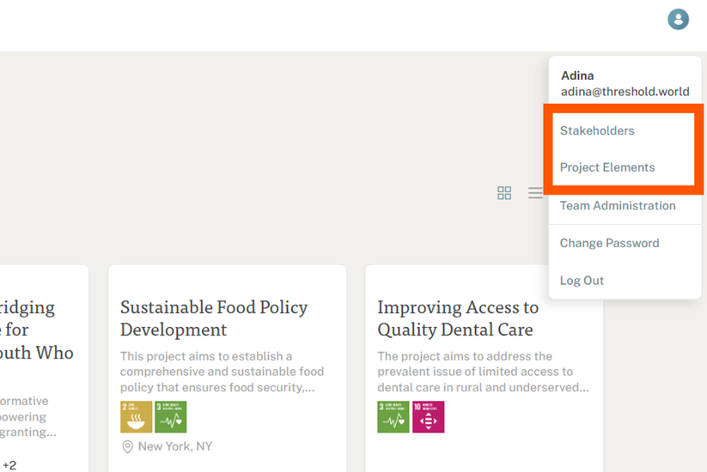Go to Team Administration
This screenshot has height=472, width=707.
[618, 205]
